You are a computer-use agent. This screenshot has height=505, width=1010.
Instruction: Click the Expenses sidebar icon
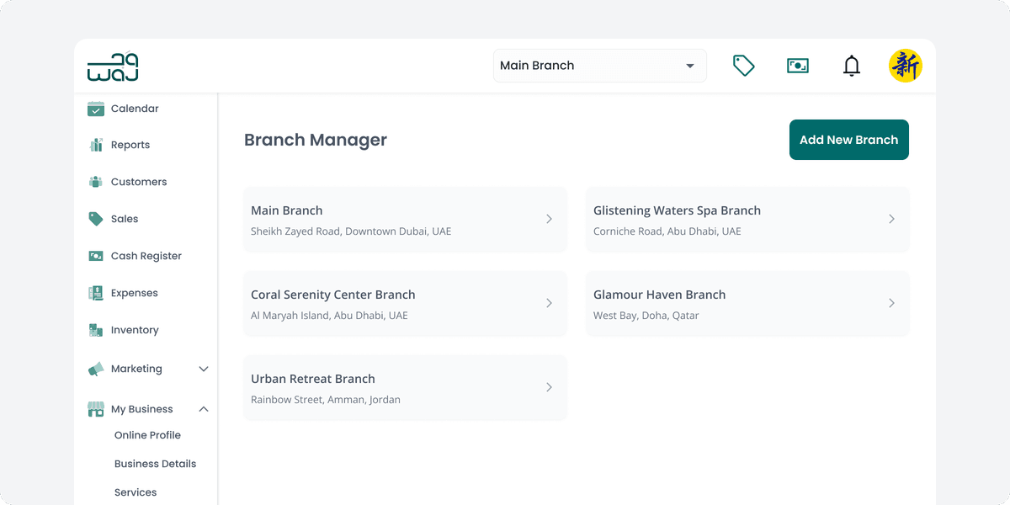[x=96, y=293]
